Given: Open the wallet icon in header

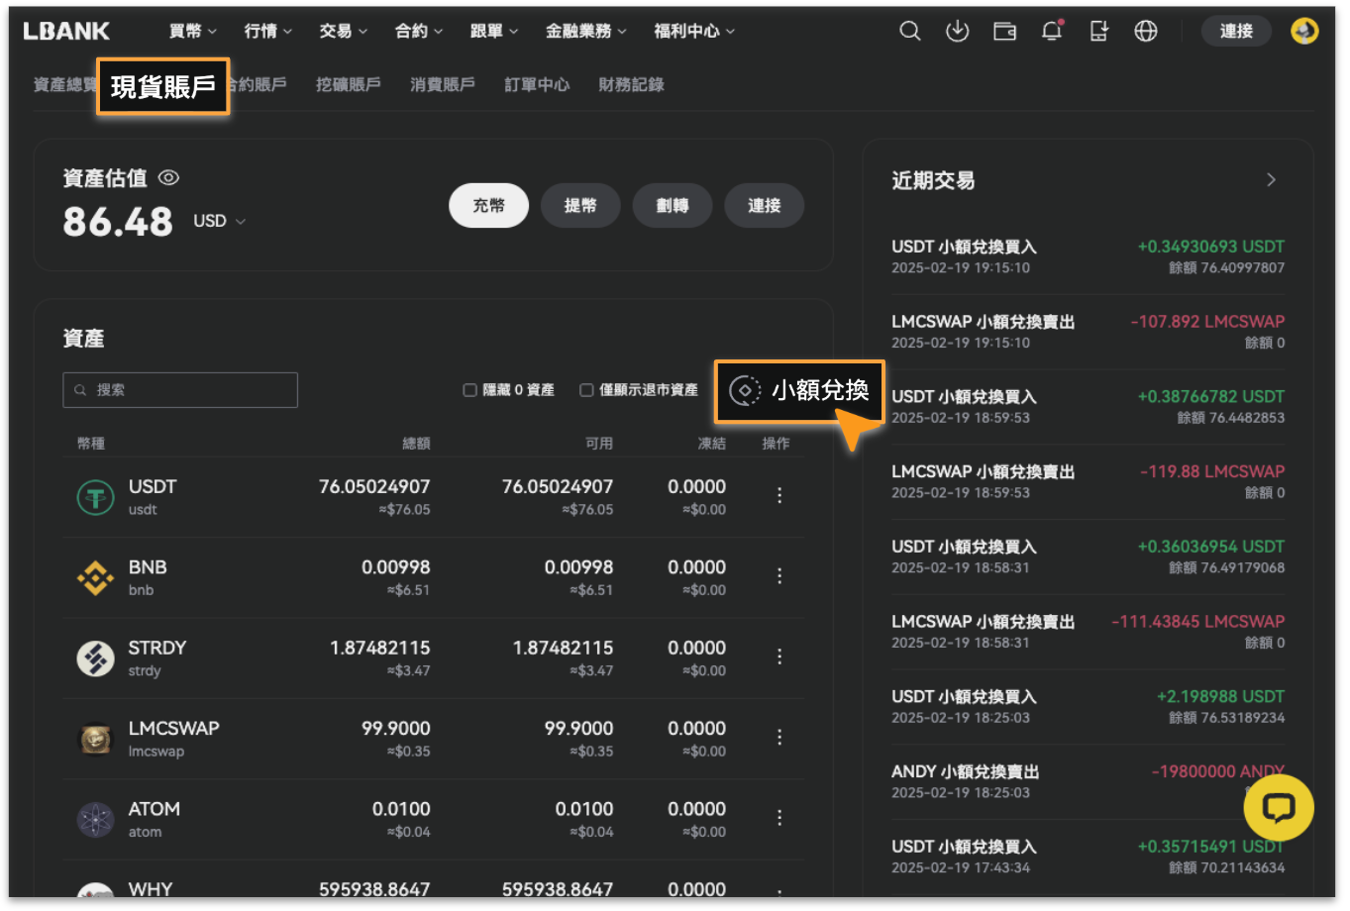Looking at the screenshot, I should pyautogui.click(x=1004, y=32).
